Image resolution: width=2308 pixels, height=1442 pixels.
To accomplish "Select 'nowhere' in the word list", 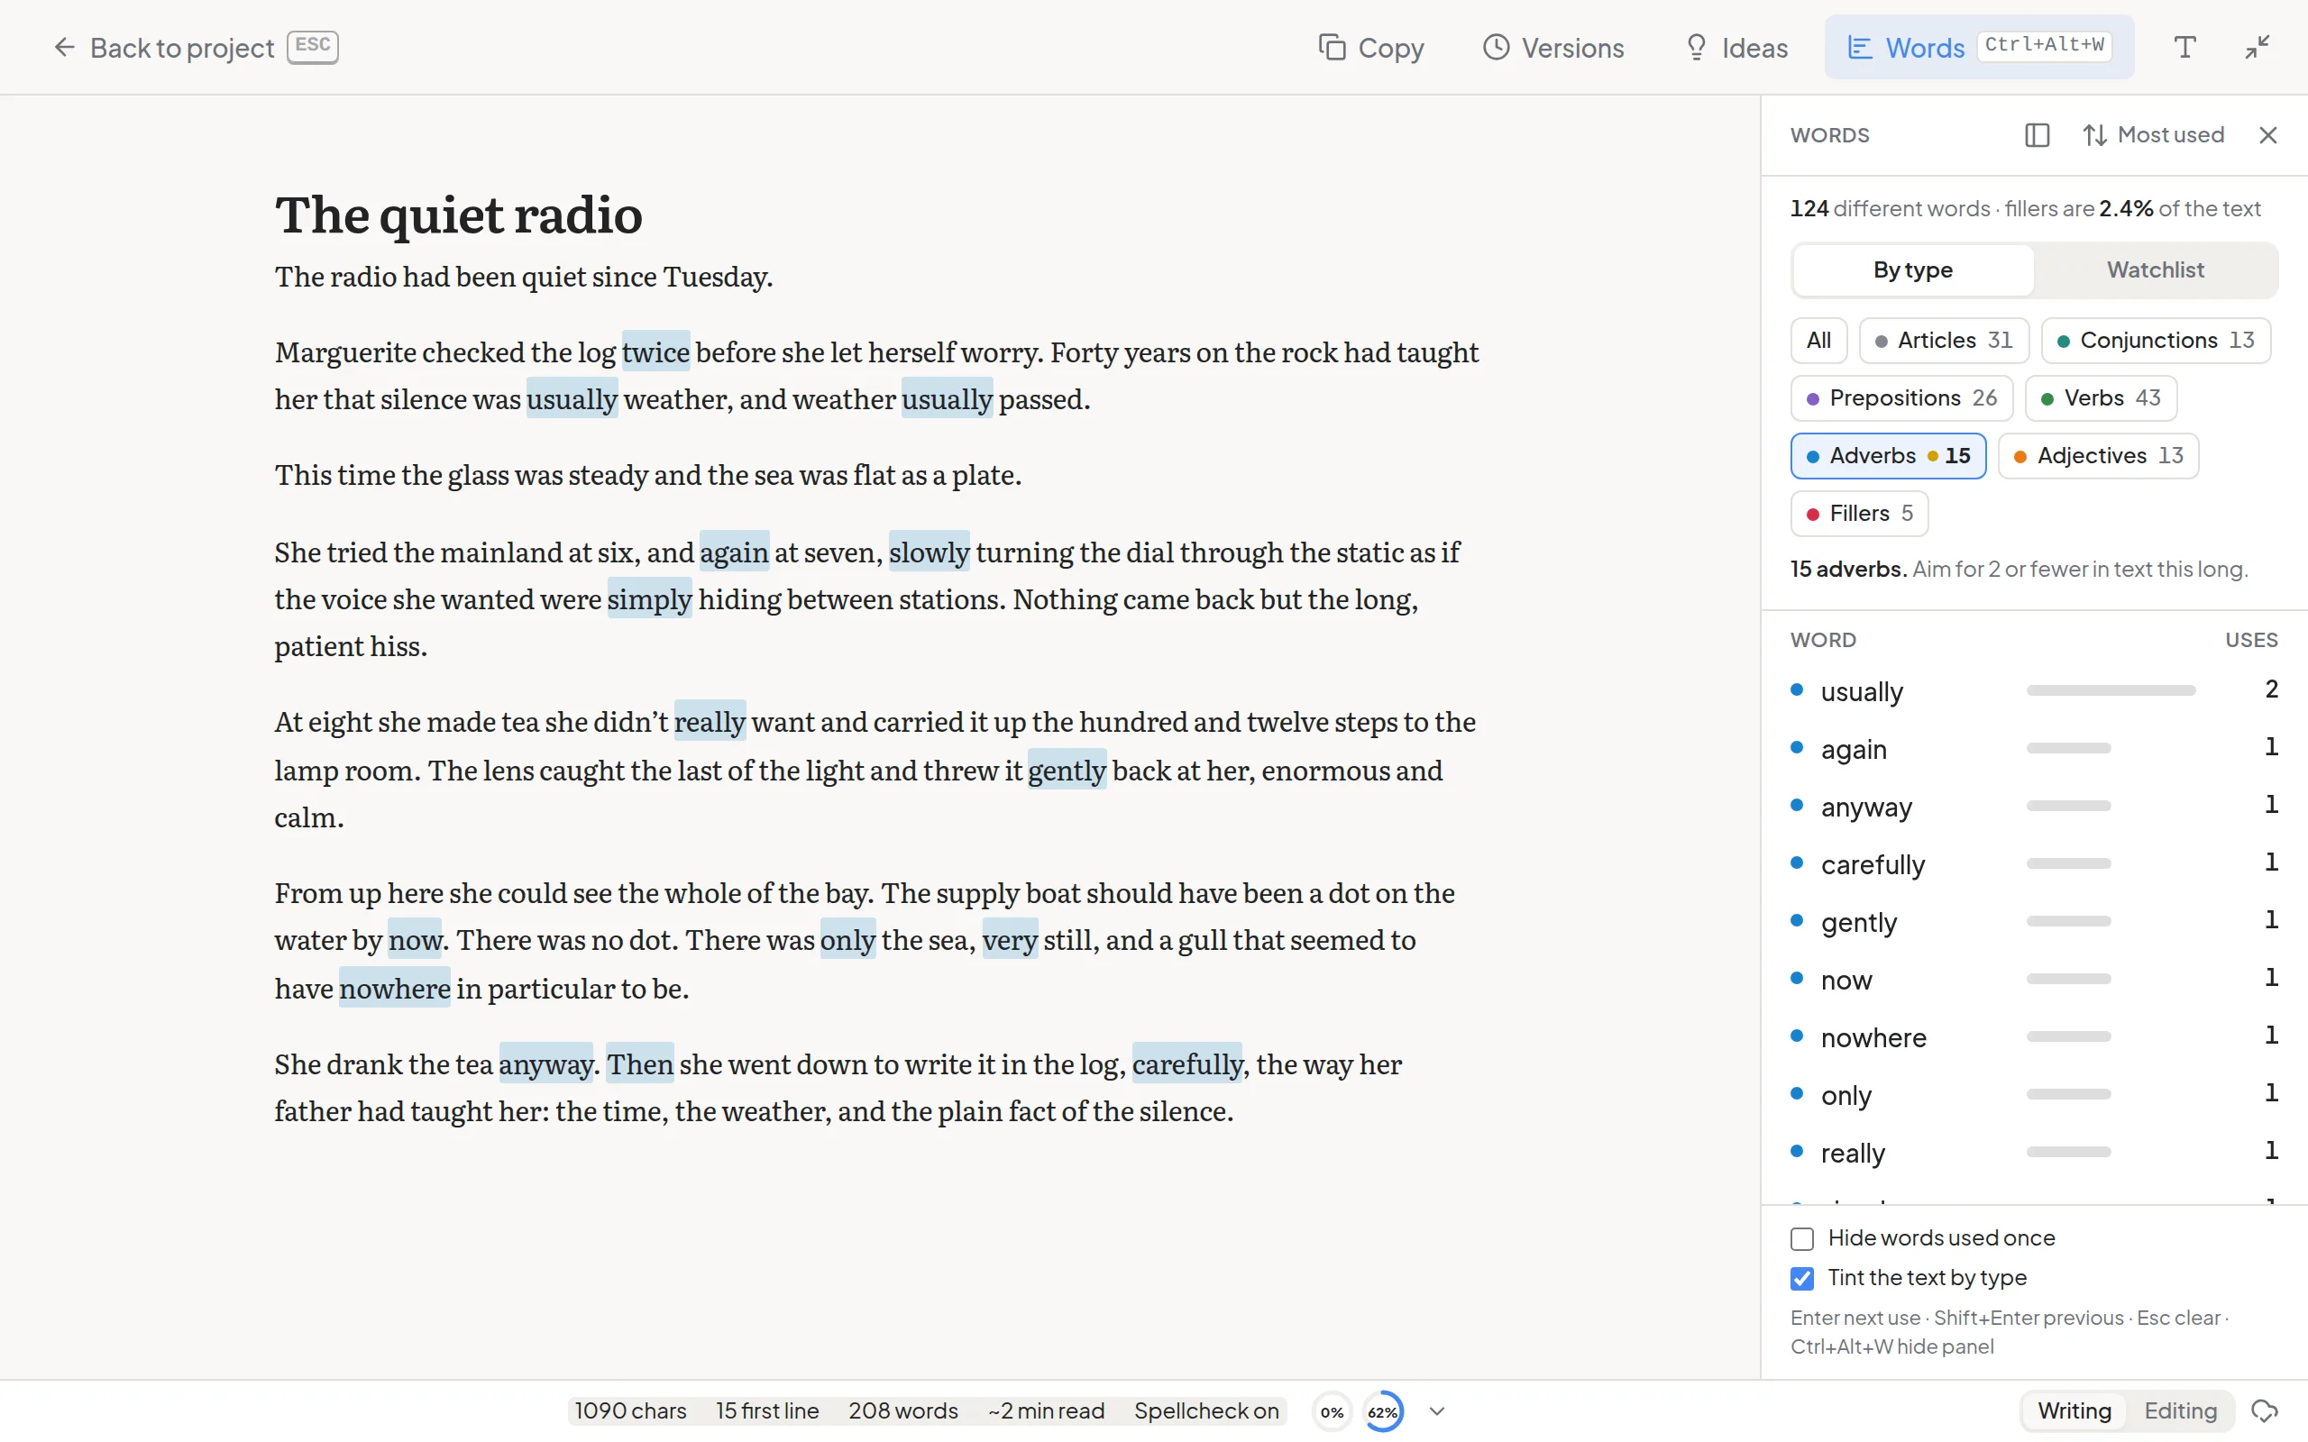I will (x=2034, y=1036).
